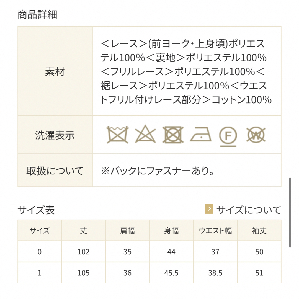Click the page scrollbar thumb

tap(290, 212)
